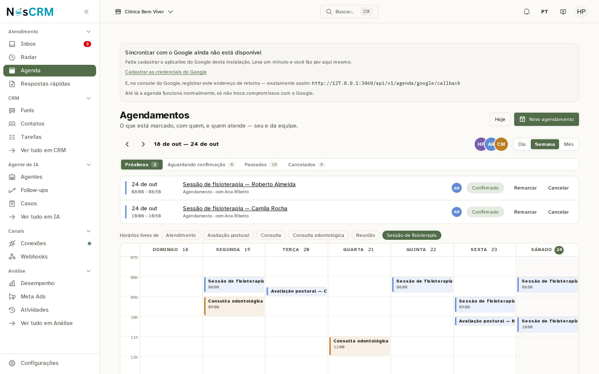599x374 pixels.
Task: Switch calendar to Mês view
Action: point(568,144)
